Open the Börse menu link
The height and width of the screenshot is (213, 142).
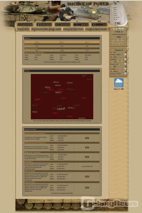coord(76,29)
